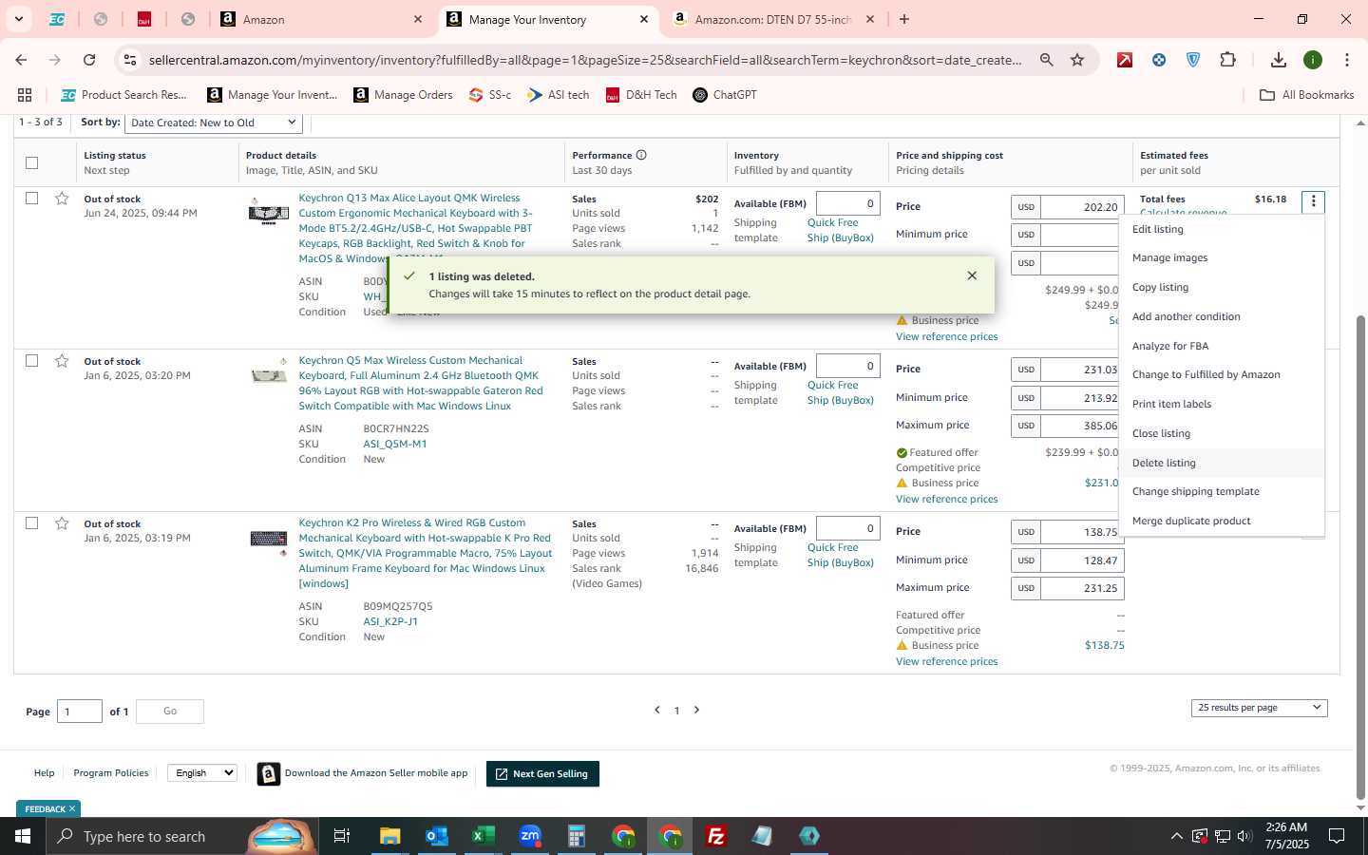Click the browser address bar

coord(584,60)
